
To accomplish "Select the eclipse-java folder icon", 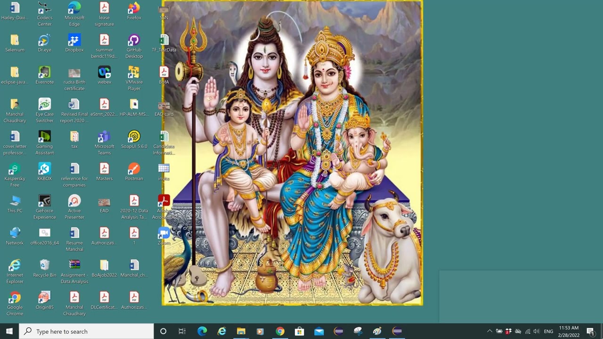I will click(15, 75).
